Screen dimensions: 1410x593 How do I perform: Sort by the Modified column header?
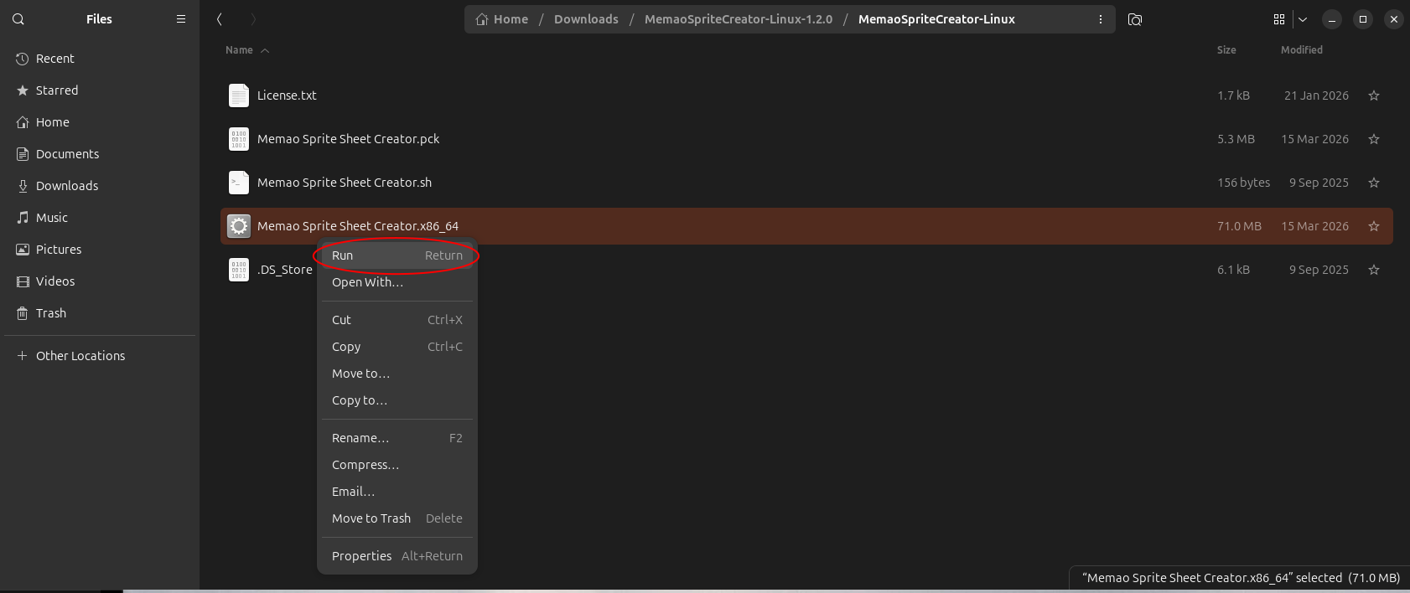(1302, 50)
